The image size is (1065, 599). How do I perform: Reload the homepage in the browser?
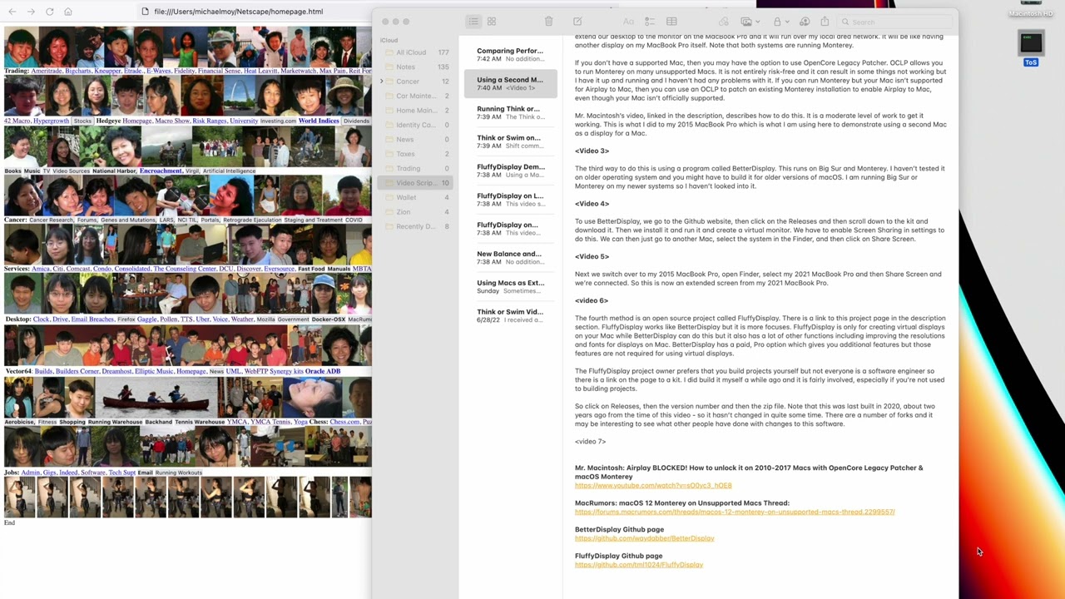click(x=49, y=12)
